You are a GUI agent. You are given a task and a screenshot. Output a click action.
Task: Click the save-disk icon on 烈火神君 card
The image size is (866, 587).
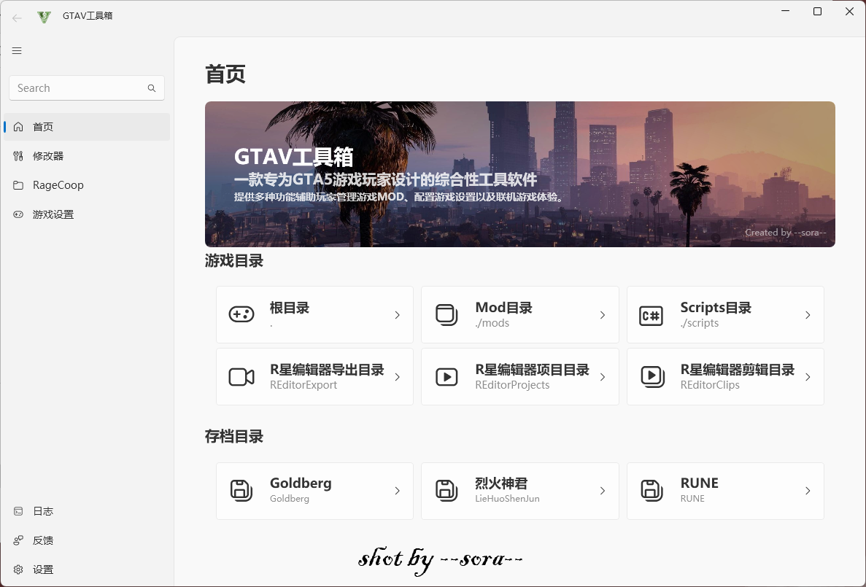(446, 490)
